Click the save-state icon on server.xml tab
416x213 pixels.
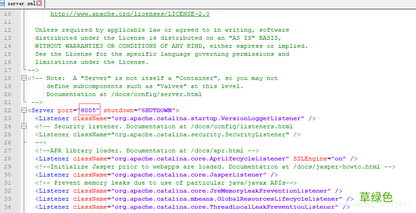pos(2,3)
